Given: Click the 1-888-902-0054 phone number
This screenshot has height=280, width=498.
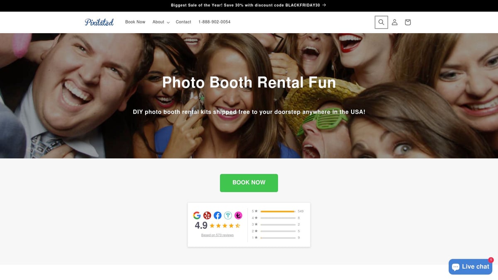Looking at the screenshot, I should click(215, 22).
